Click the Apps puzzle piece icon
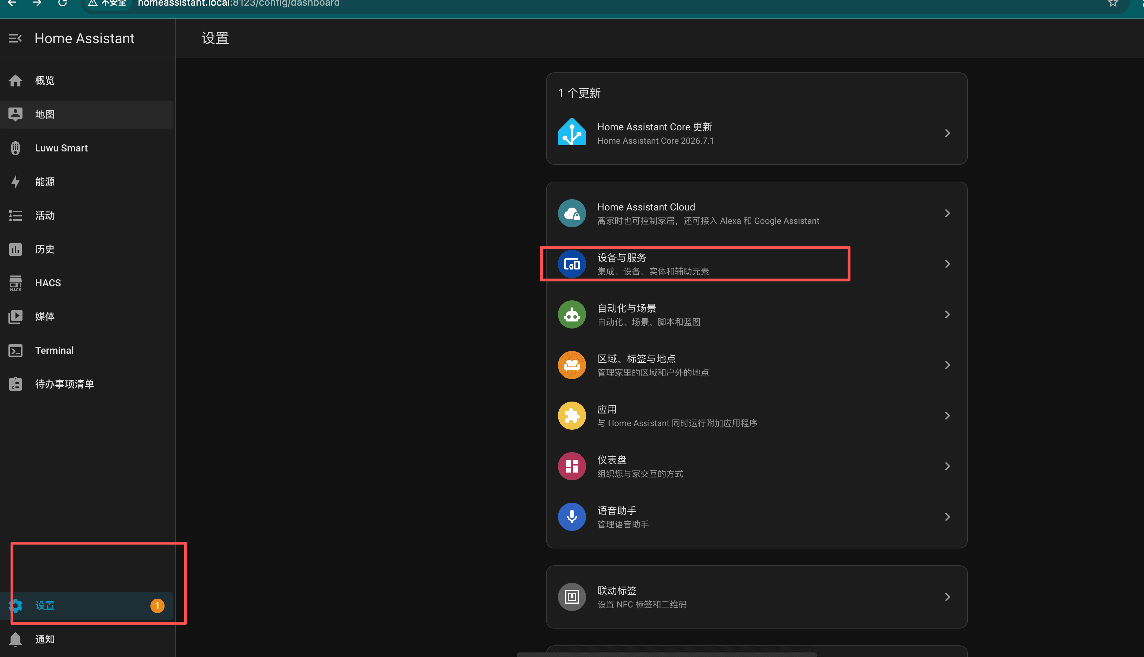Viewport: 1144px width, 657px height. 572,416
